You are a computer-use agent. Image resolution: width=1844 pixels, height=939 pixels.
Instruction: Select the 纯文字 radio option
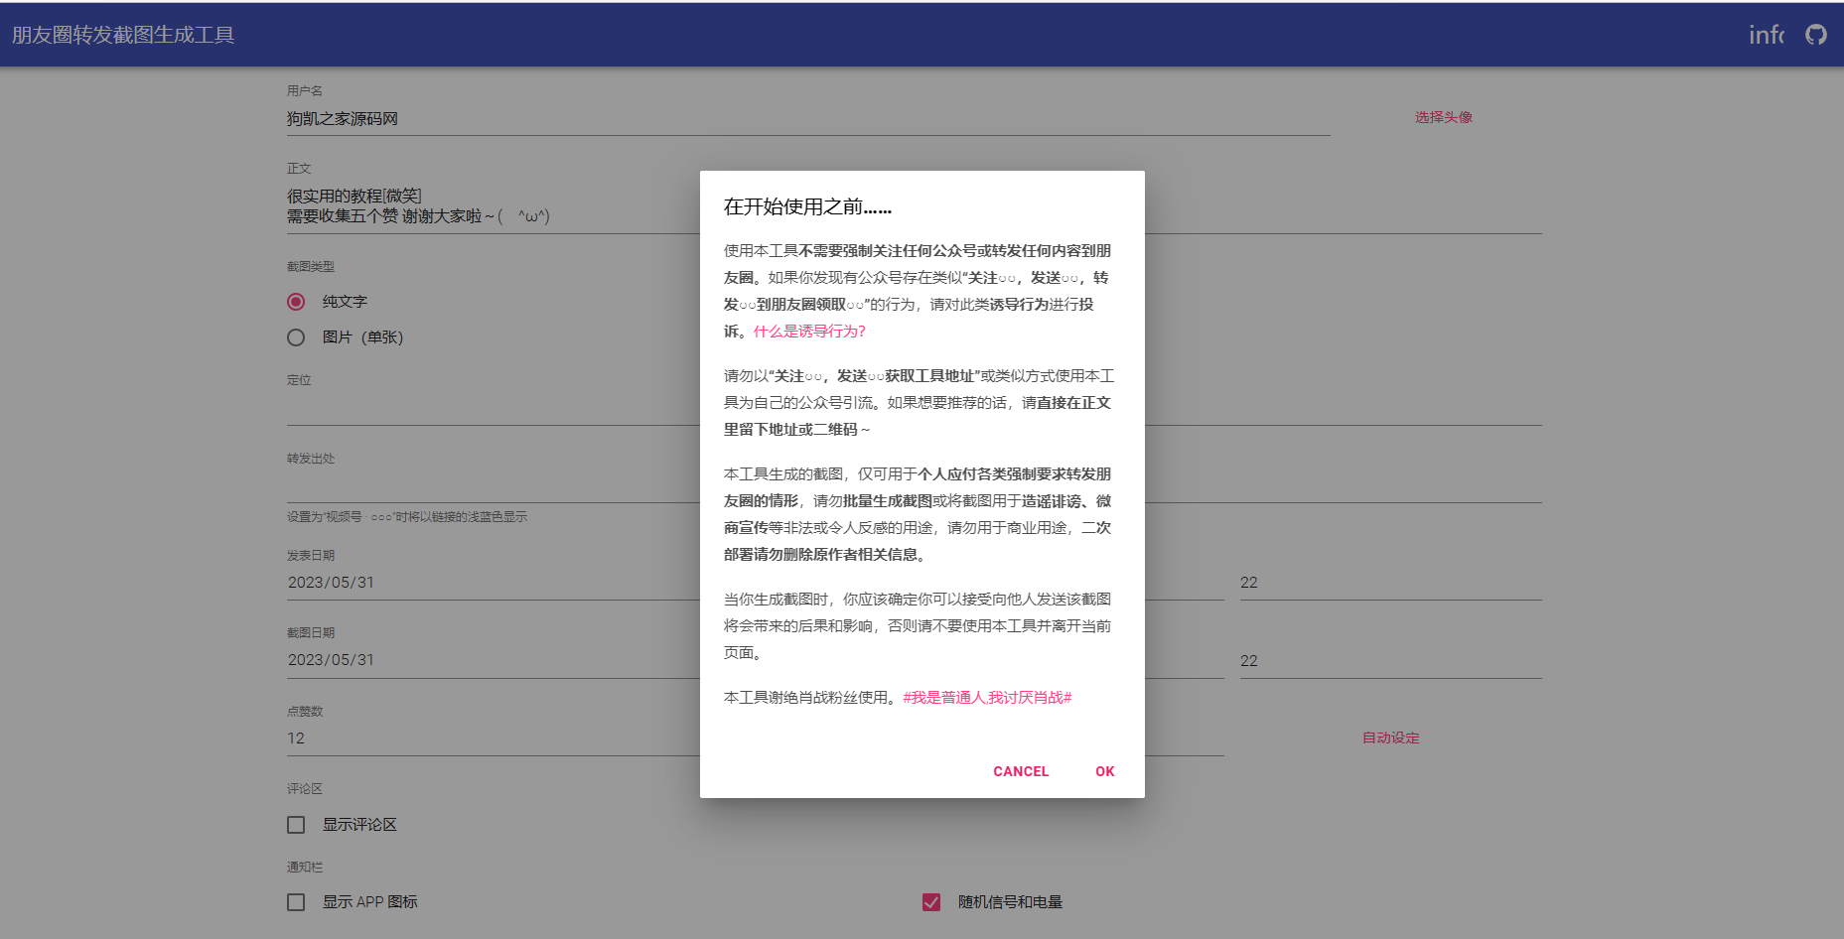[296, 302]
